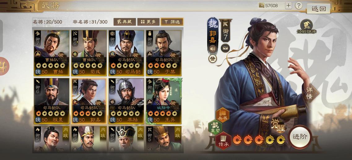Click the 返回 back button
The width and height of the screenshot is (352, 160).
click(x=318, y=9)
